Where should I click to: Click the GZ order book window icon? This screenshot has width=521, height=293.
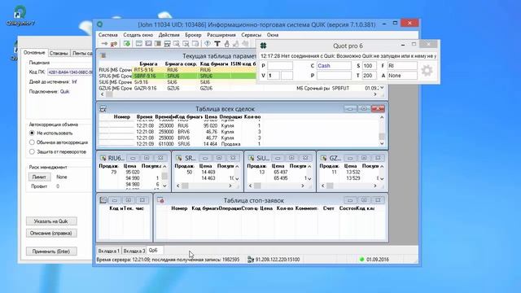click(x=324, y=158)
